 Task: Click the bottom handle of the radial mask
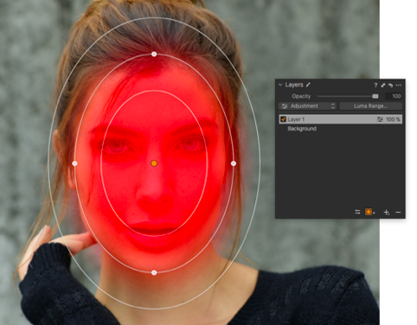point(154,272)
